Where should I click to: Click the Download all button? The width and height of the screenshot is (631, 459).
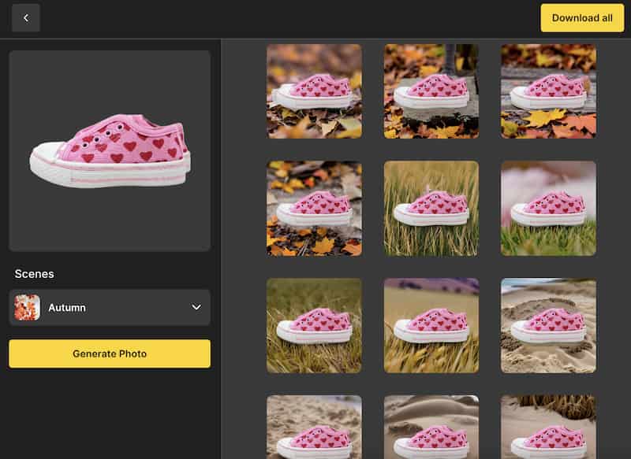[x=581, y=17]
